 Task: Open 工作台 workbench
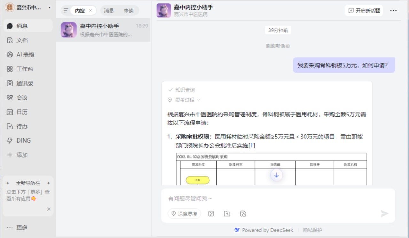click(x=24, y=69)
